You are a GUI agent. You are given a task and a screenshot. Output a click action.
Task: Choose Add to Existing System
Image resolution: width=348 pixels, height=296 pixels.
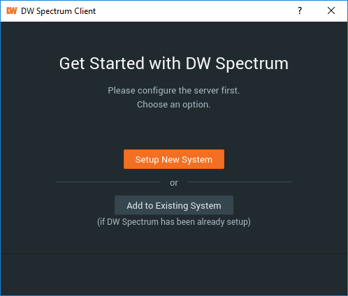(174, 205)
